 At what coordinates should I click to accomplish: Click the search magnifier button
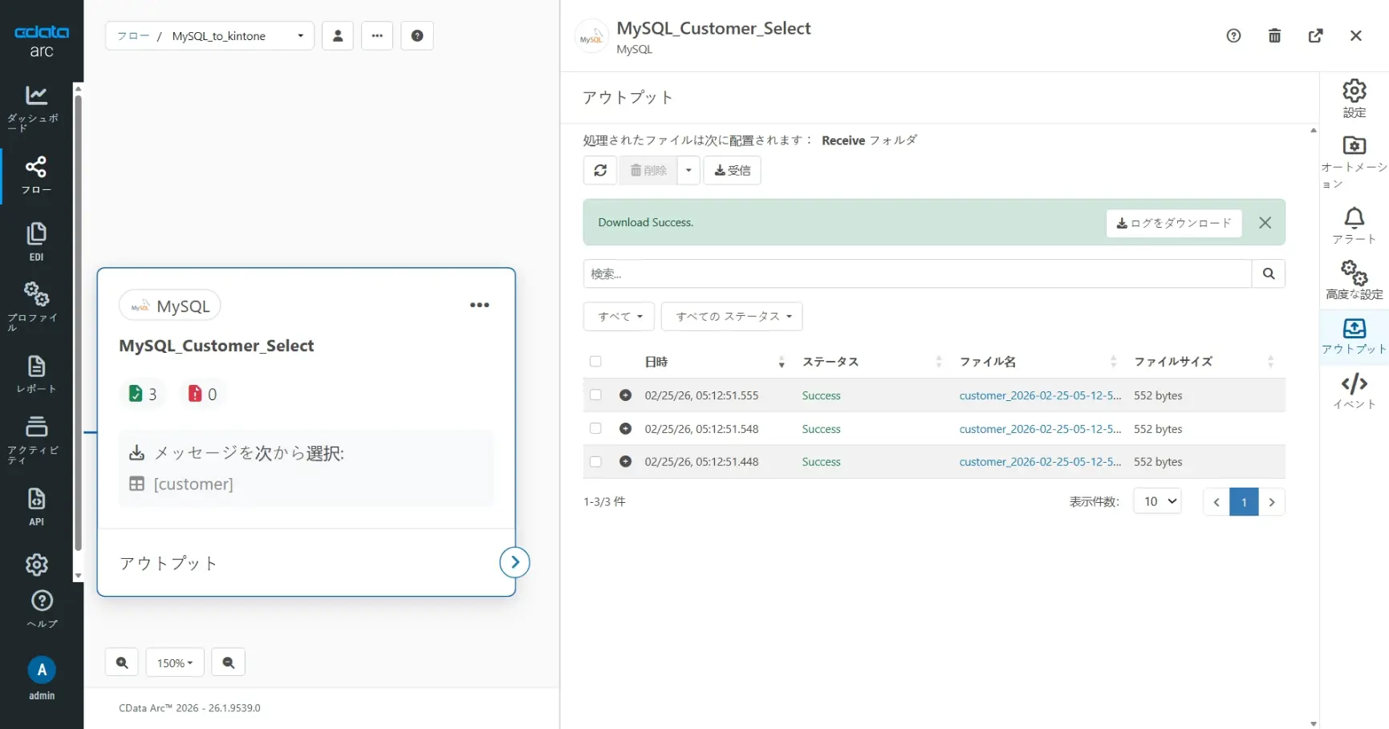coord(1268,273)
